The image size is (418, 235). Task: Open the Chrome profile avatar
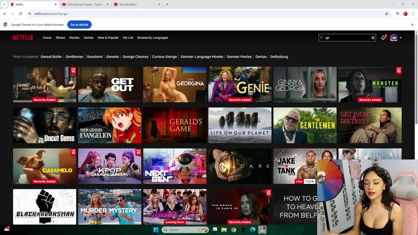coord(405,14)
